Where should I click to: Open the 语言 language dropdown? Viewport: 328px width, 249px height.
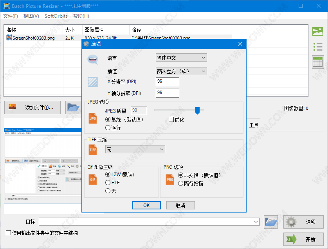pos(181,58)
